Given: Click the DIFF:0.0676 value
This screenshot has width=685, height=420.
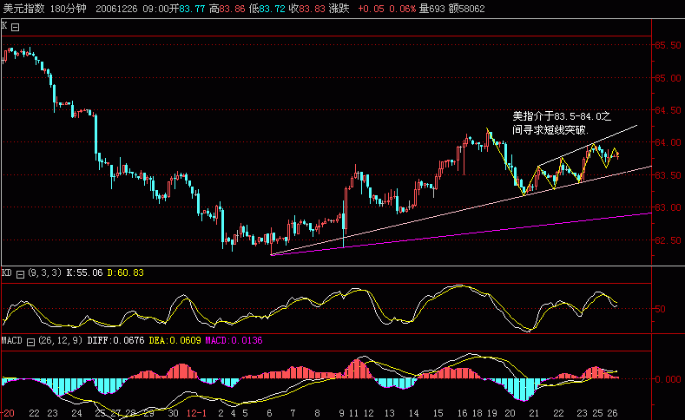Looking at the screenshot, I should (x=115, y=340).
